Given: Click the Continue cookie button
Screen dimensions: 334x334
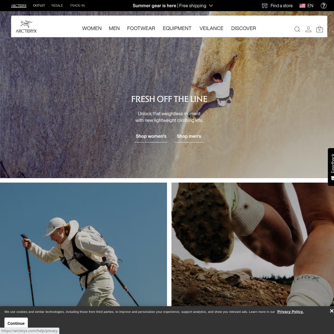Looking at the screenshot, I should 16,323.
